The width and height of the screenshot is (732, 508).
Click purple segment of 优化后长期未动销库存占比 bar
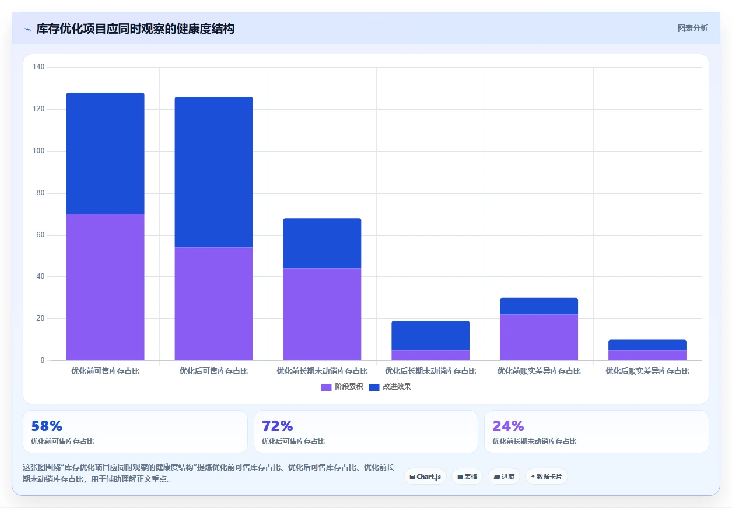[430, 355]
